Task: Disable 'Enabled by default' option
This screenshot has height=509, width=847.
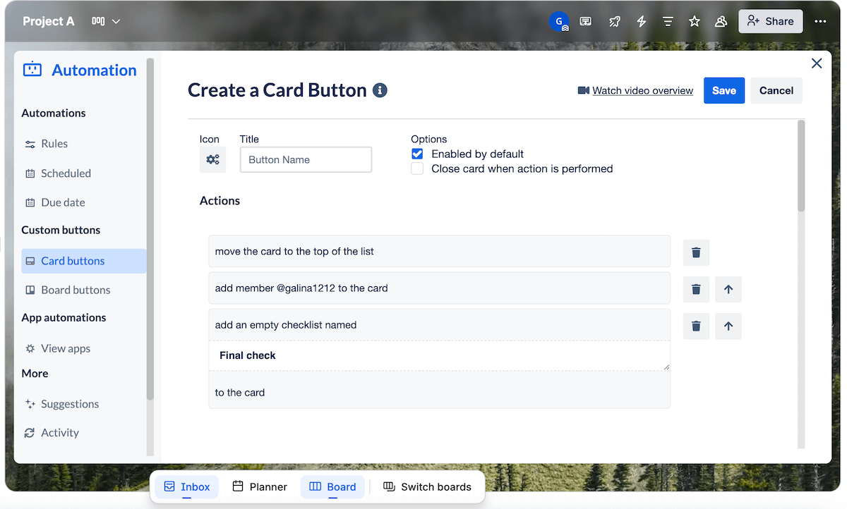Action: point(417,154)
